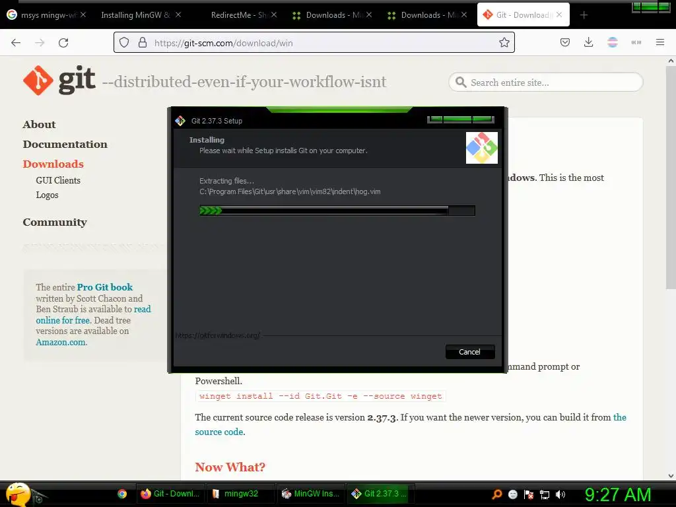The width and height of the screenshot is (676, 507).
Task: Save page to Pocket icon
Action: pos(565,43)
